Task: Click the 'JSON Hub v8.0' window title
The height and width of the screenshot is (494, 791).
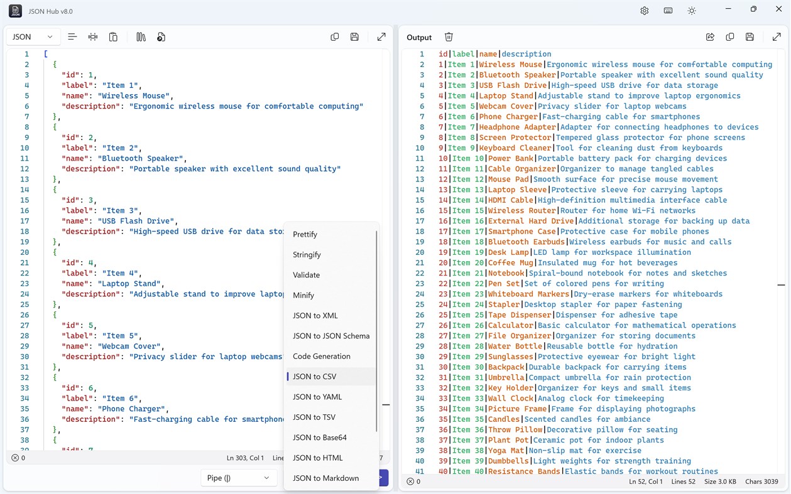Action: point(50,11)
